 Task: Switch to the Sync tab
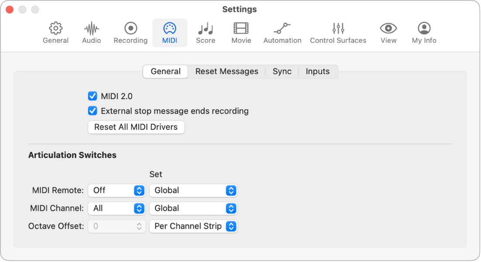(x=282, y=71)
